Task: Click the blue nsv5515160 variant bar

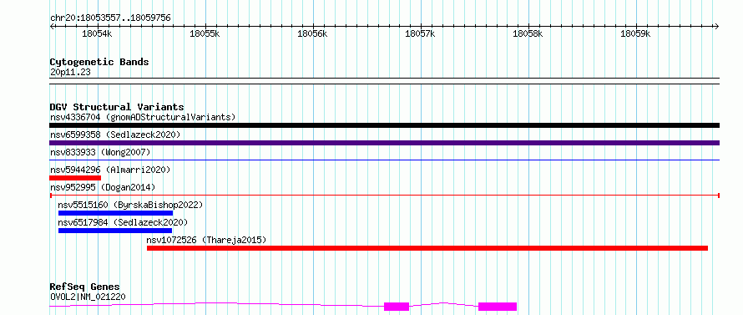Action: (x=115, y=213)
